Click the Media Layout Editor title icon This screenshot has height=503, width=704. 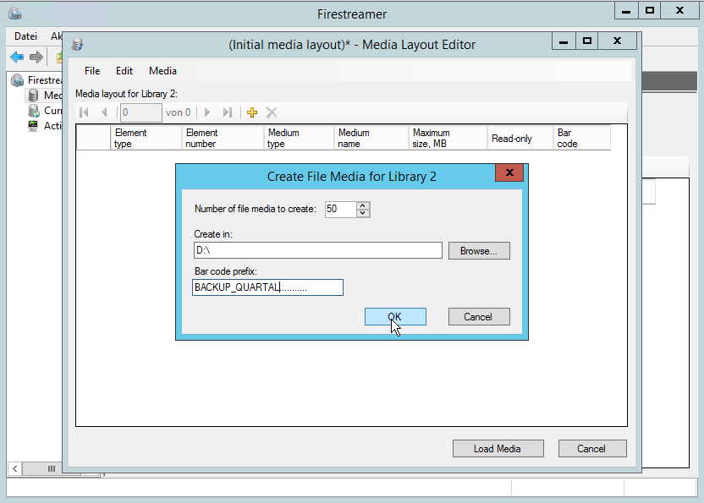tap(78, 44)
